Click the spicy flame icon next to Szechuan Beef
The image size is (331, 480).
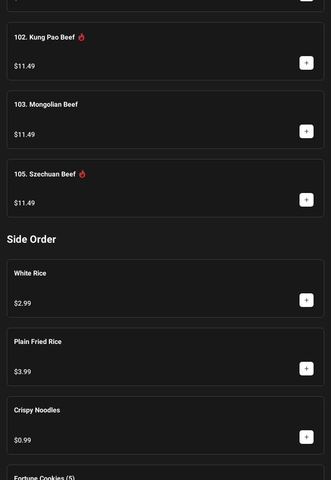pyautogui.click(x=82, y=174)
